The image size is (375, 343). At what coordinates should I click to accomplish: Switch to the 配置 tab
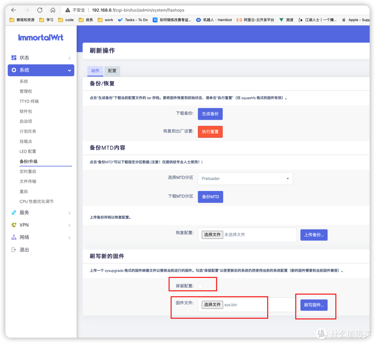point(112,71)
